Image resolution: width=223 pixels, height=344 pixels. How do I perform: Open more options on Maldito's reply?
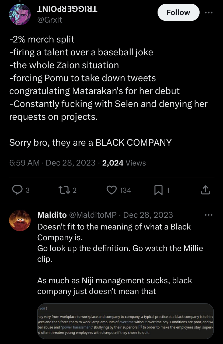208,215
